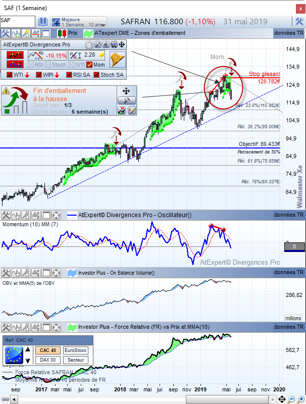Open settings wrench for the oscillator panel

(x=6, y=215)
